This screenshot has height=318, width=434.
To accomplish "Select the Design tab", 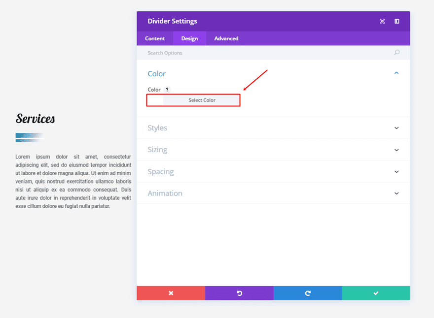I will pos(189,38).
